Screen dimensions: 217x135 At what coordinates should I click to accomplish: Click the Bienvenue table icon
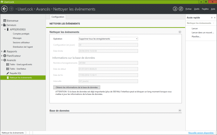tap(5, 21)
